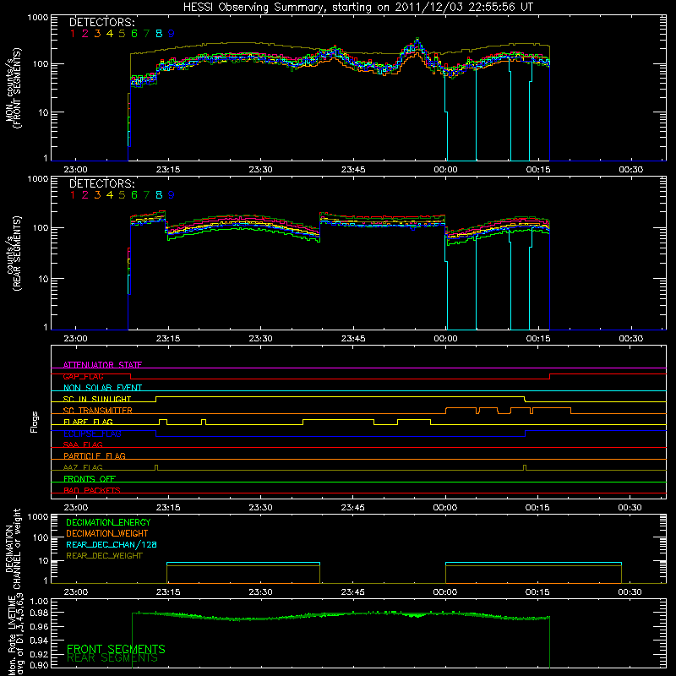Image resolution: width=676 pixels, height=676 pixels.
Task: Click the cyan "NON_SOLAR_EVENT" flag label
Action: [102, 388]
